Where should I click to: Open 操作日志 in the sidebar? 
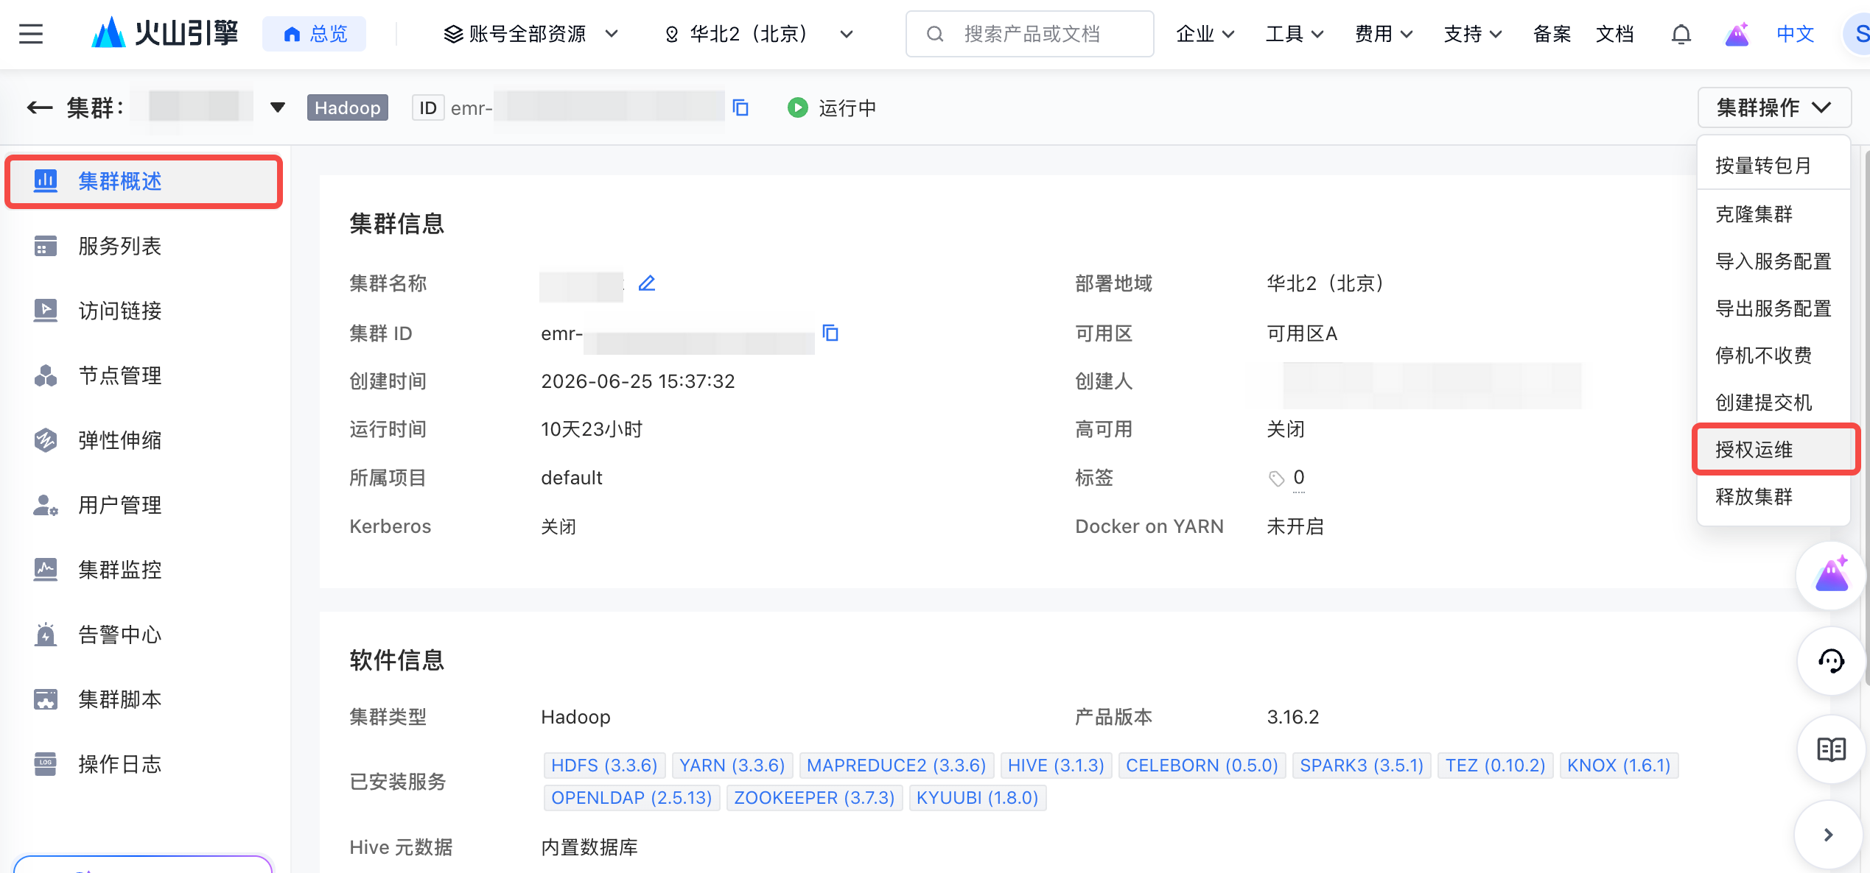(144, 765)
